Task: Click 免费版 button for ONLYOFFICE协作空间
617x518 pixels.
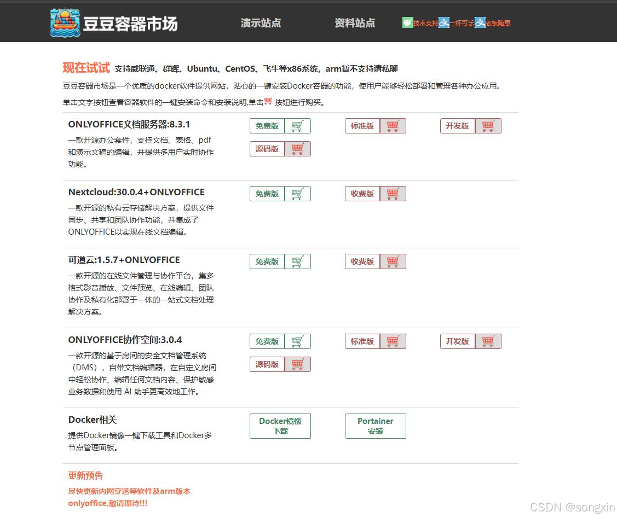Action: [267, 341]
